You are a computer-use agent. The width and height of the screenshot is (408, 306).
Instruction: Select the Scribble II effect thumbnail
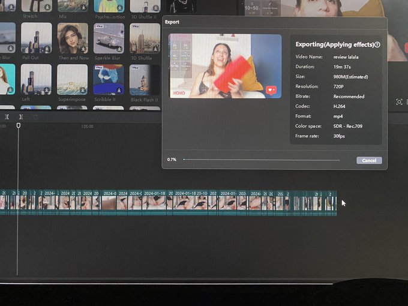(109, 80)
